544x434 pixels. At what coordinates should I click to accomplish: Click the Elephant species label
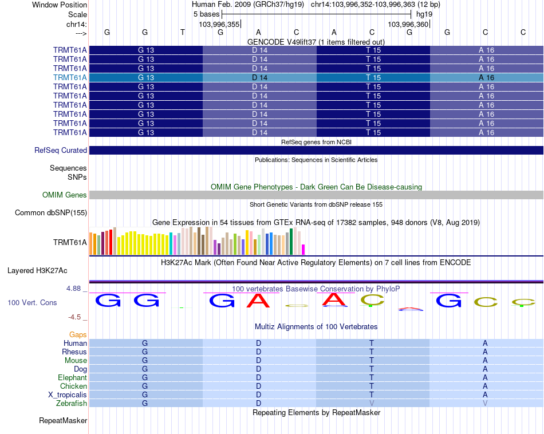[x=72, y=377]
